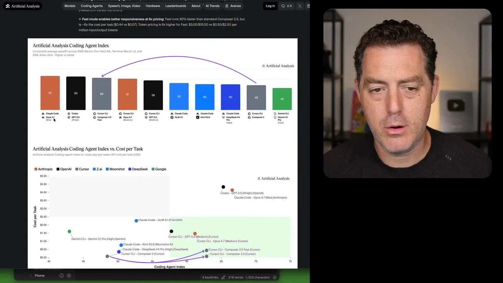Select the Gemini CLI bar (43)
The width and height of the screenshot is (503, 283).
pyautogui.click(x=282, y=99)
